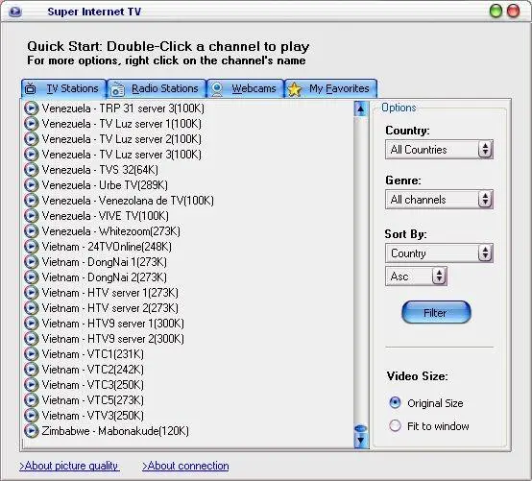Click play icon beside Venezuela - TV Luz server 1

point(32,124)
